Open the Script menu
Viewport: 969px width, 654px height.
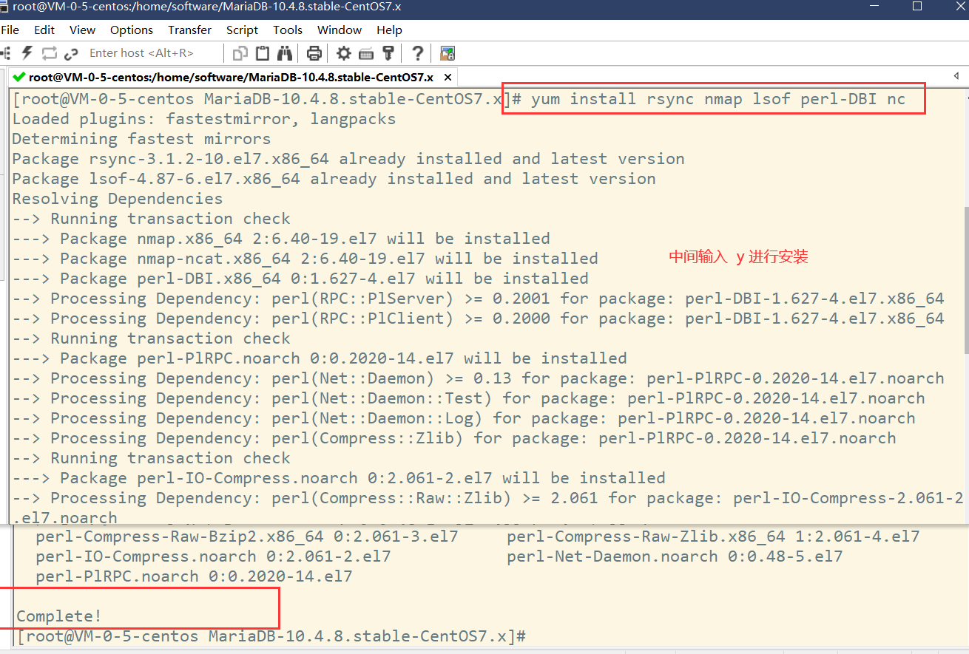coord(242,30)
